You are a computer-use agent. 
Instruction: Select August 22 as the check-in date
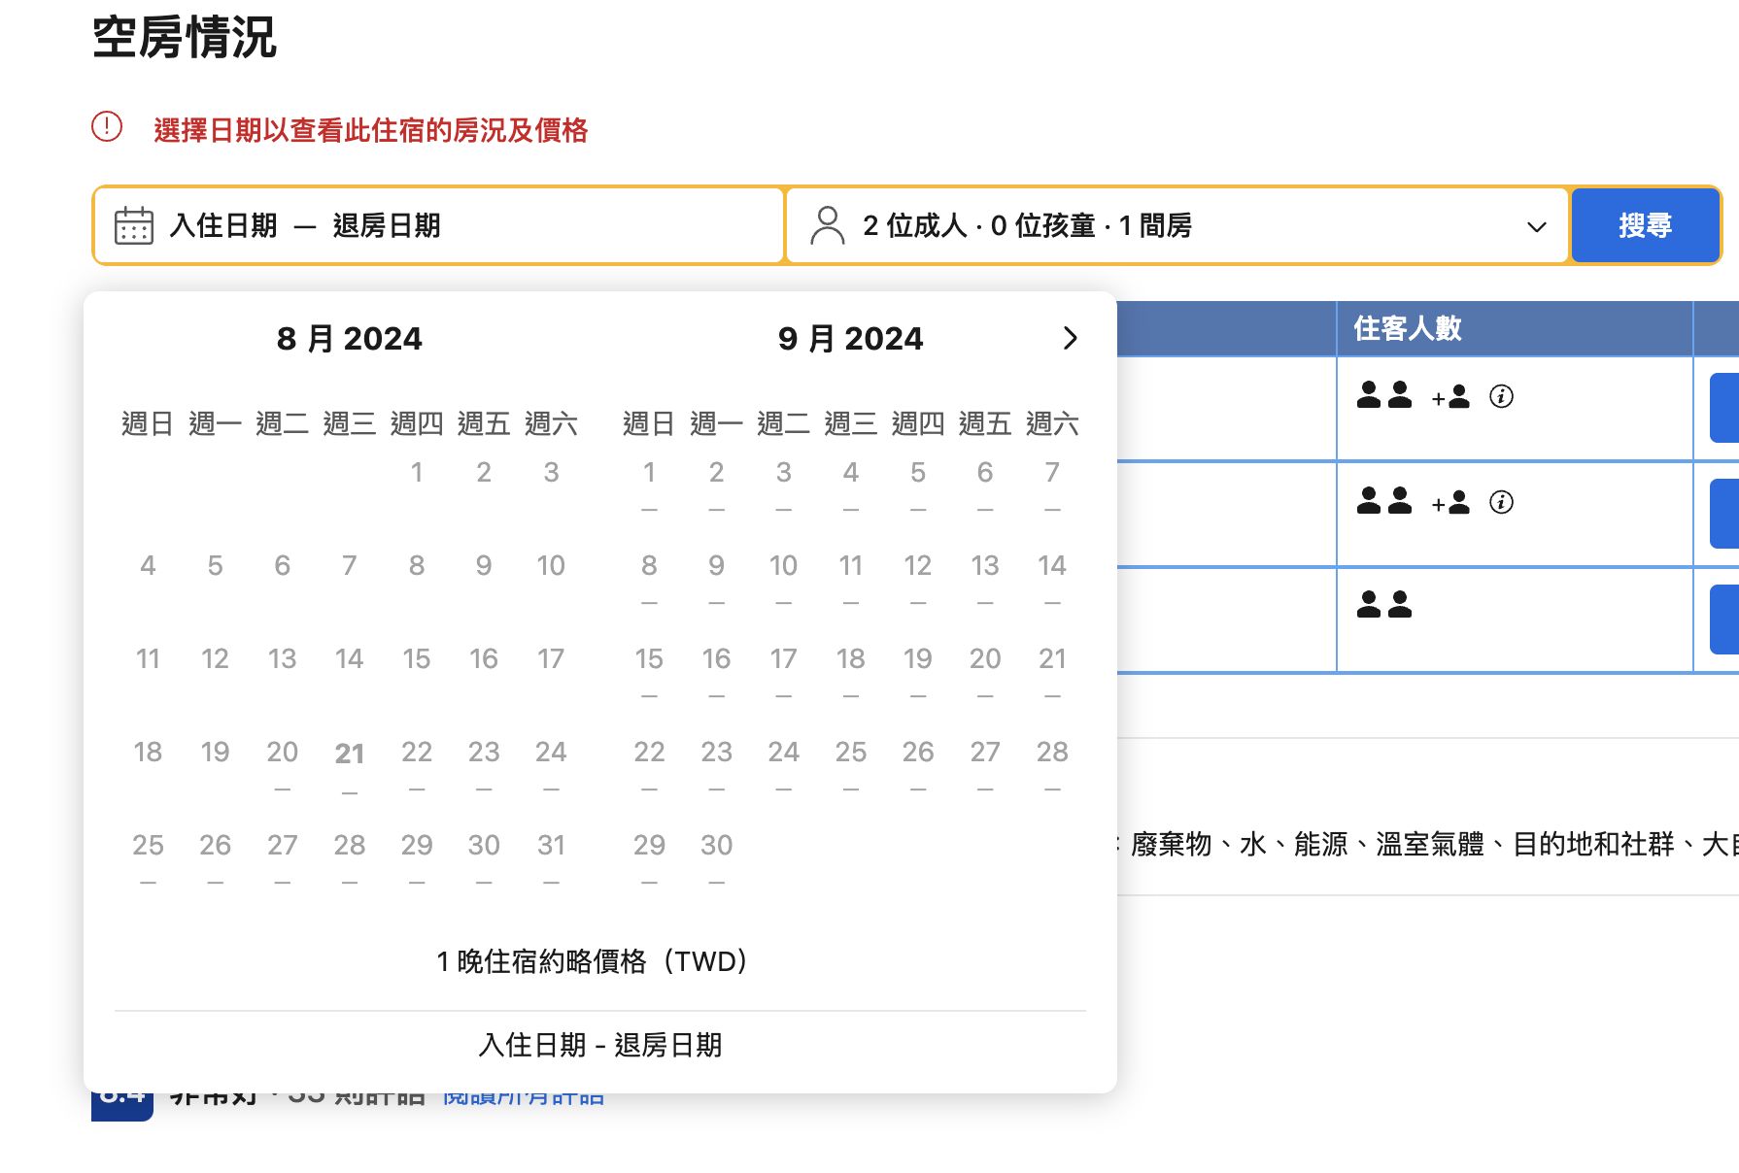[x=417, y=765]
